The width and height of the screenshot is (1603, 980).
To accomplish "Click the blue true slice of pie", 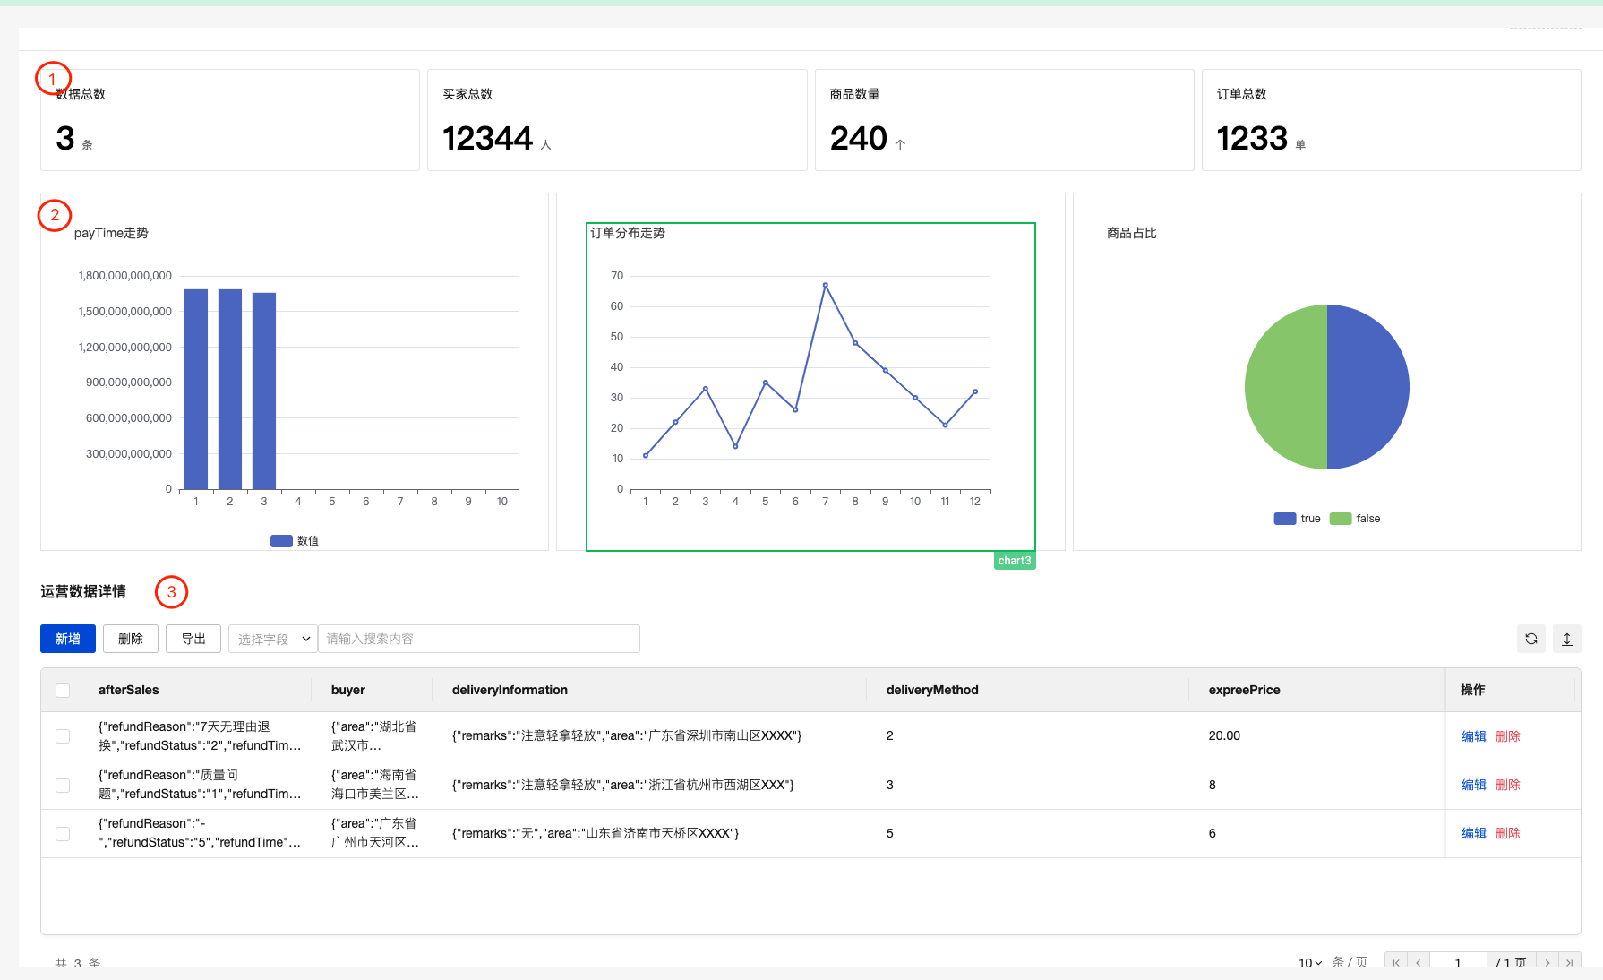I will tap(1368, 387).
